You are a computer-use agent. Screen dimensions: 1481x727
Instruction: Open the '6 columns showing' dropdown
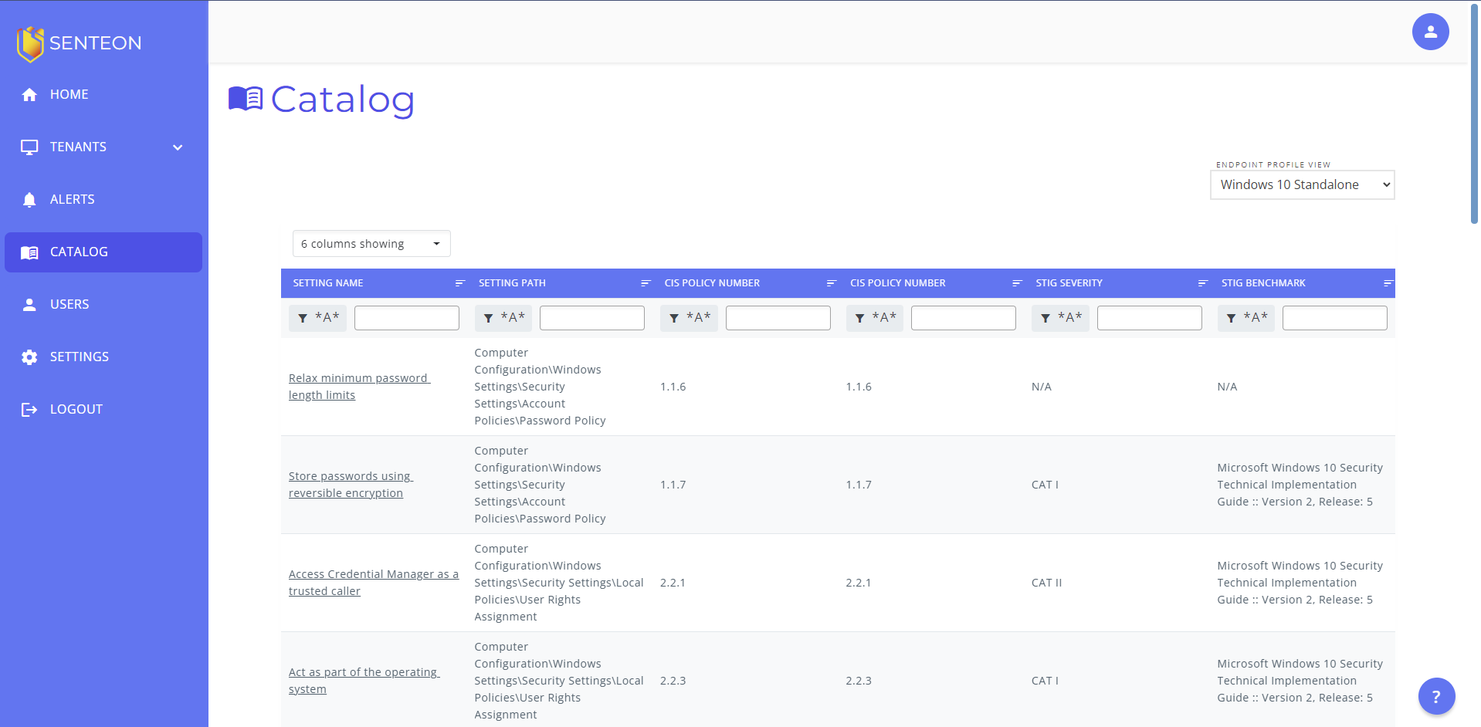coord(371,244)
